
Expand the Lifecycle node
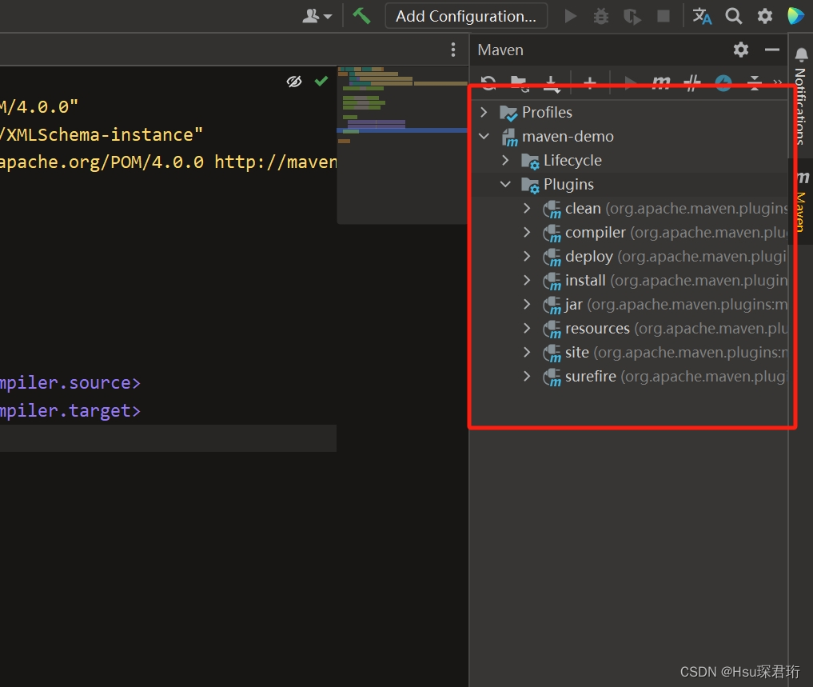[x=505, y=160]
